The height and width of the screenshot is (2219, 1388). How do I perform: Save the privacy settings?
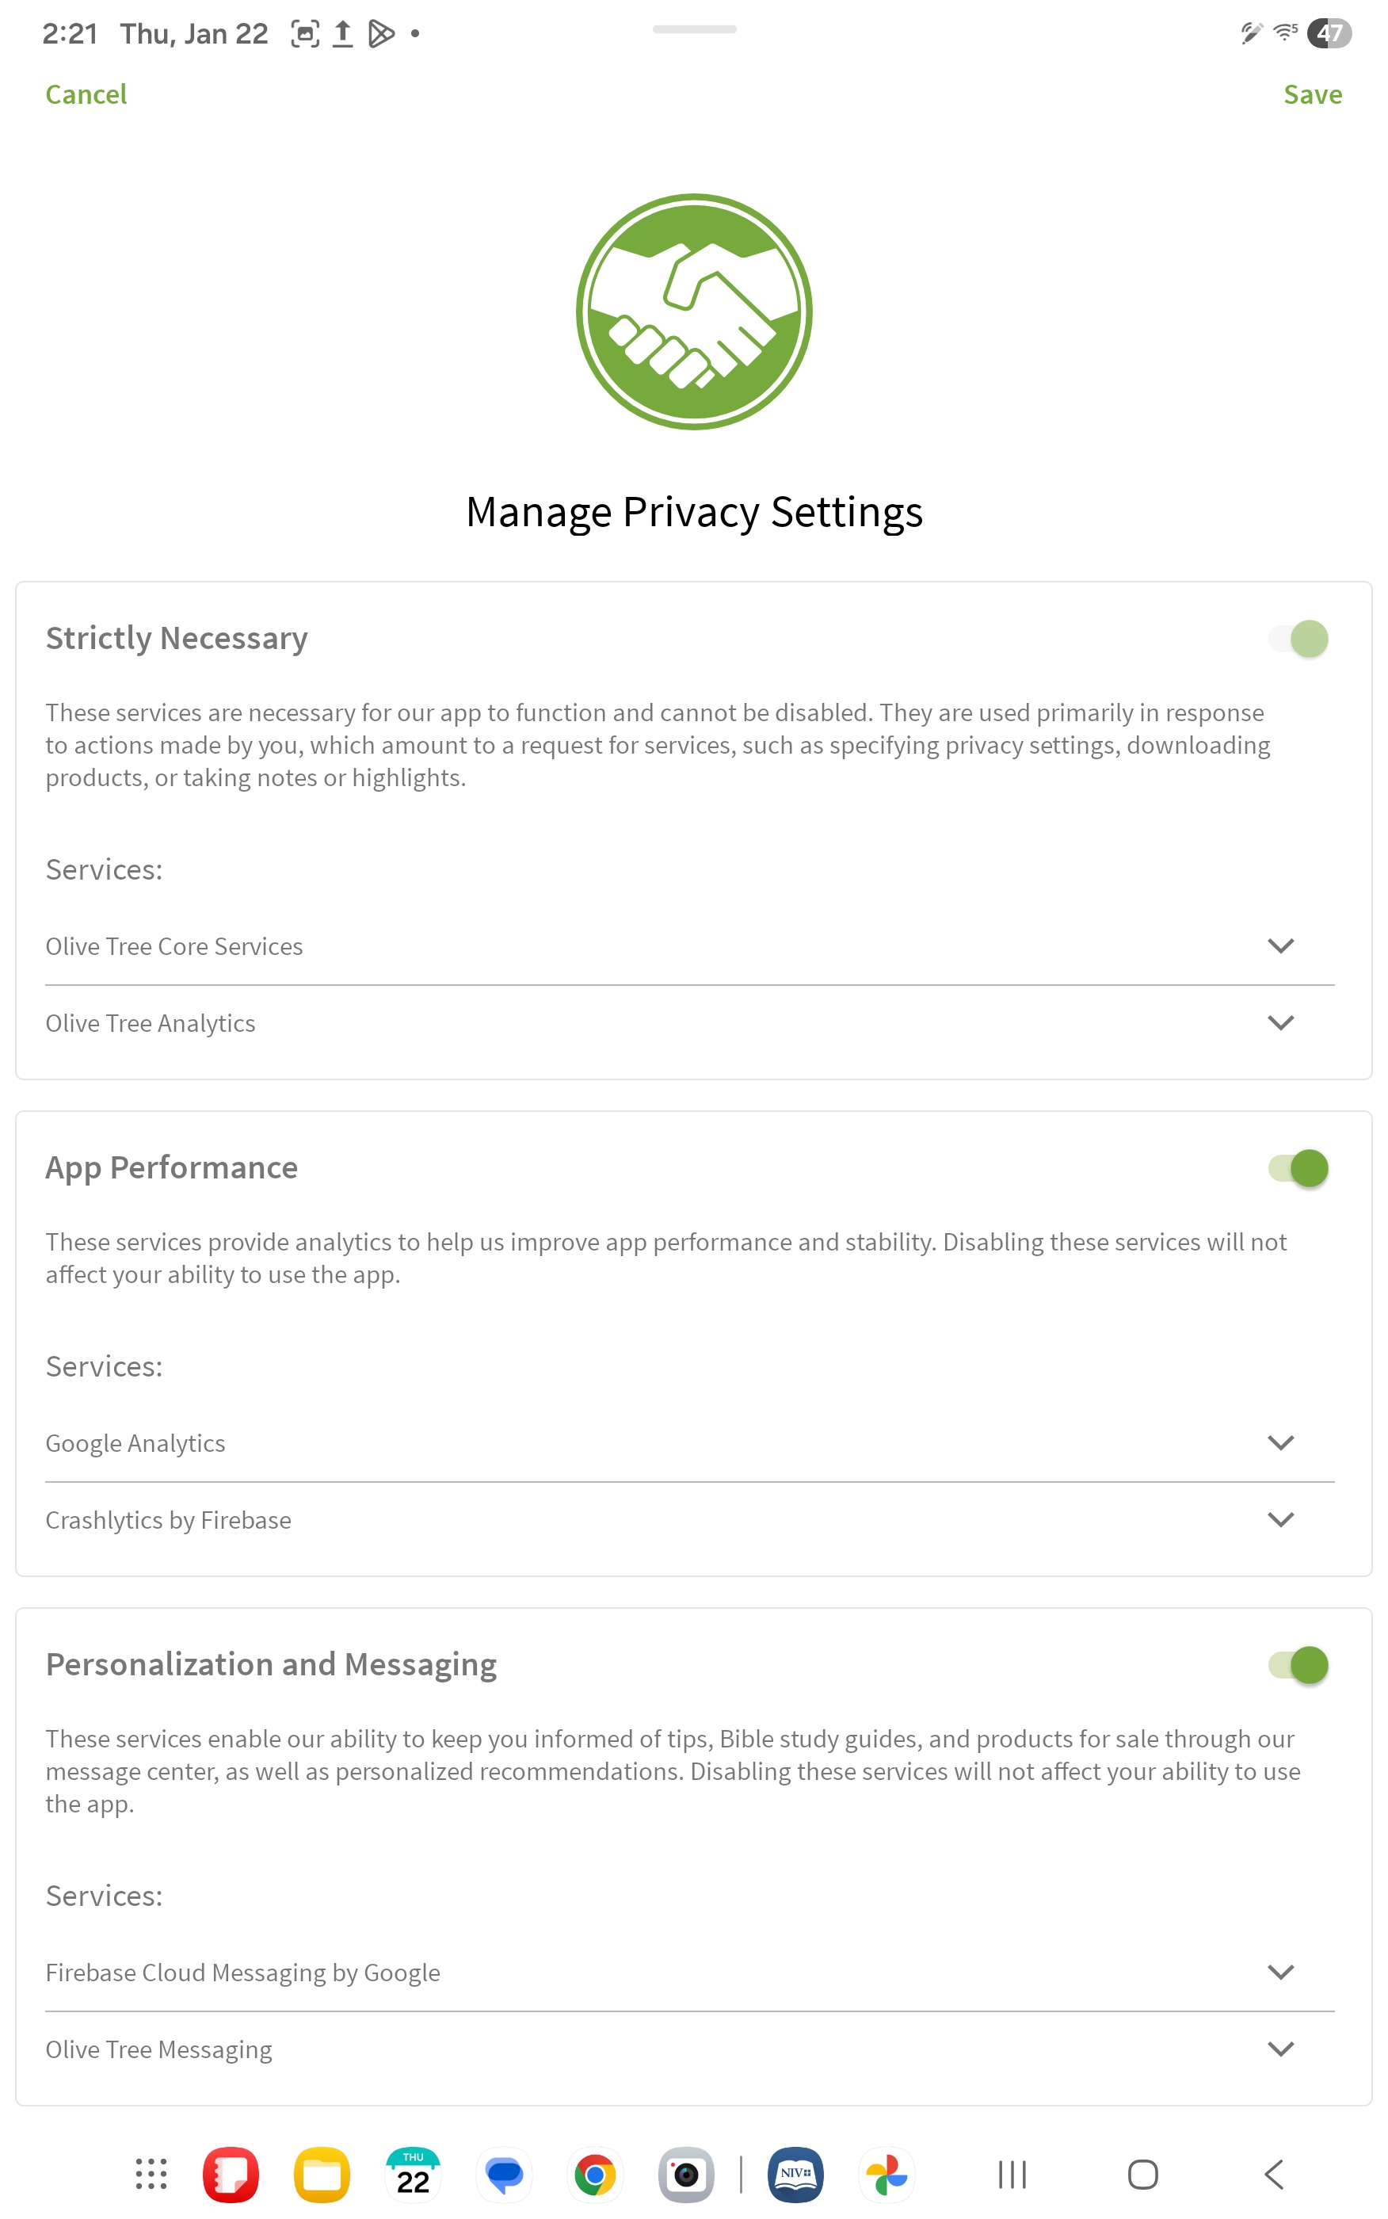tap(1312, 94)
